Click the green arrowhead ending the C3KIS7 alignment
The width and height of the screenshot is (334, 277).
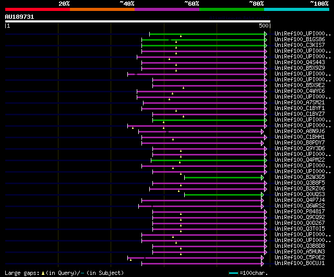[266, 45]
